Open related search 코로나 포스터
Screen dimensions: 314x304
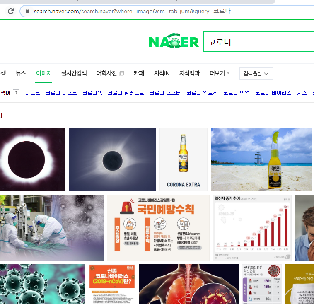165,93
